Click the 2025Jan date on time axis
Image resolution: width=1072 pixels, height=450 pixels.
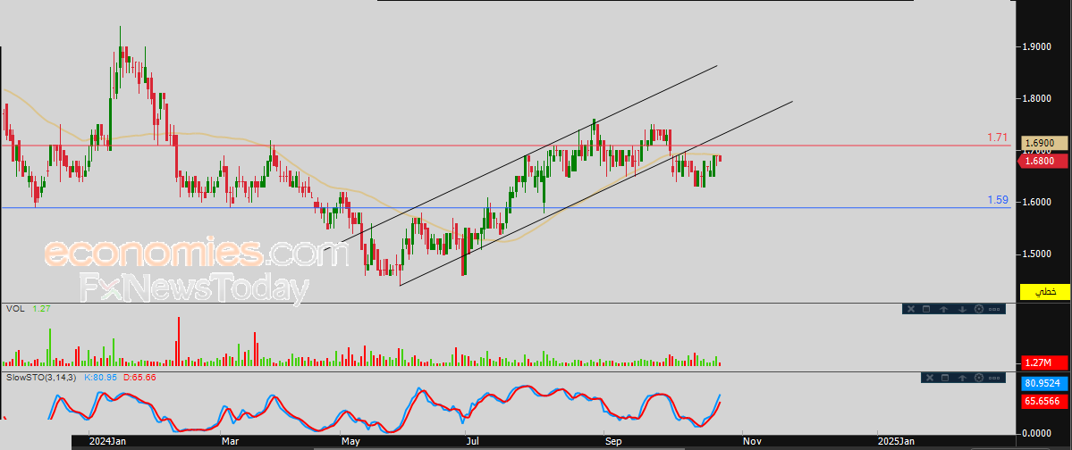(x=897, y=442)
